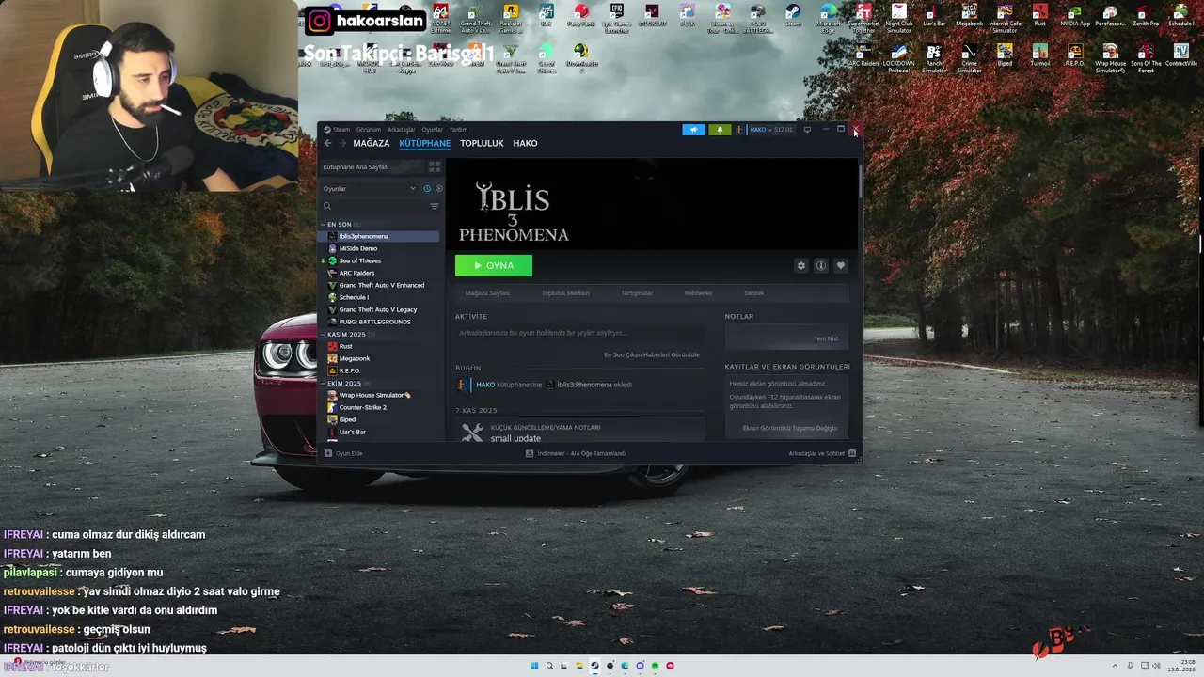Open the Görünüm menu
This screenshot has width=1204, height=677.
click(x=369, y=130)
